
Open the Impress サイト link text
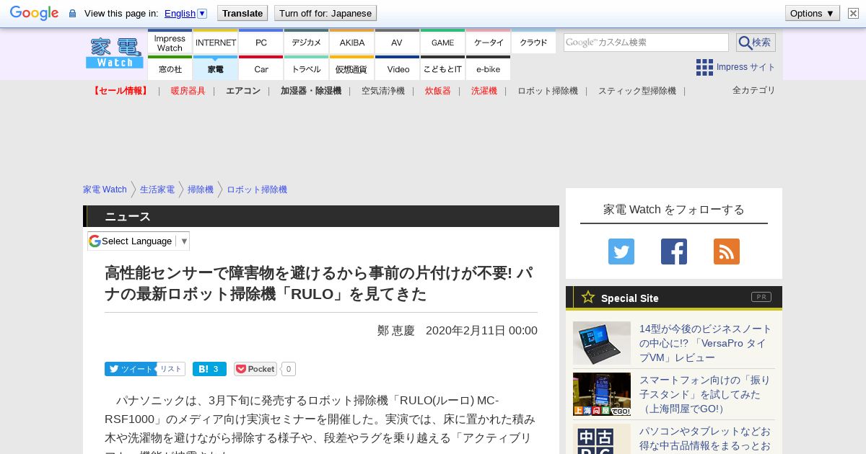[x=745, y=67]
